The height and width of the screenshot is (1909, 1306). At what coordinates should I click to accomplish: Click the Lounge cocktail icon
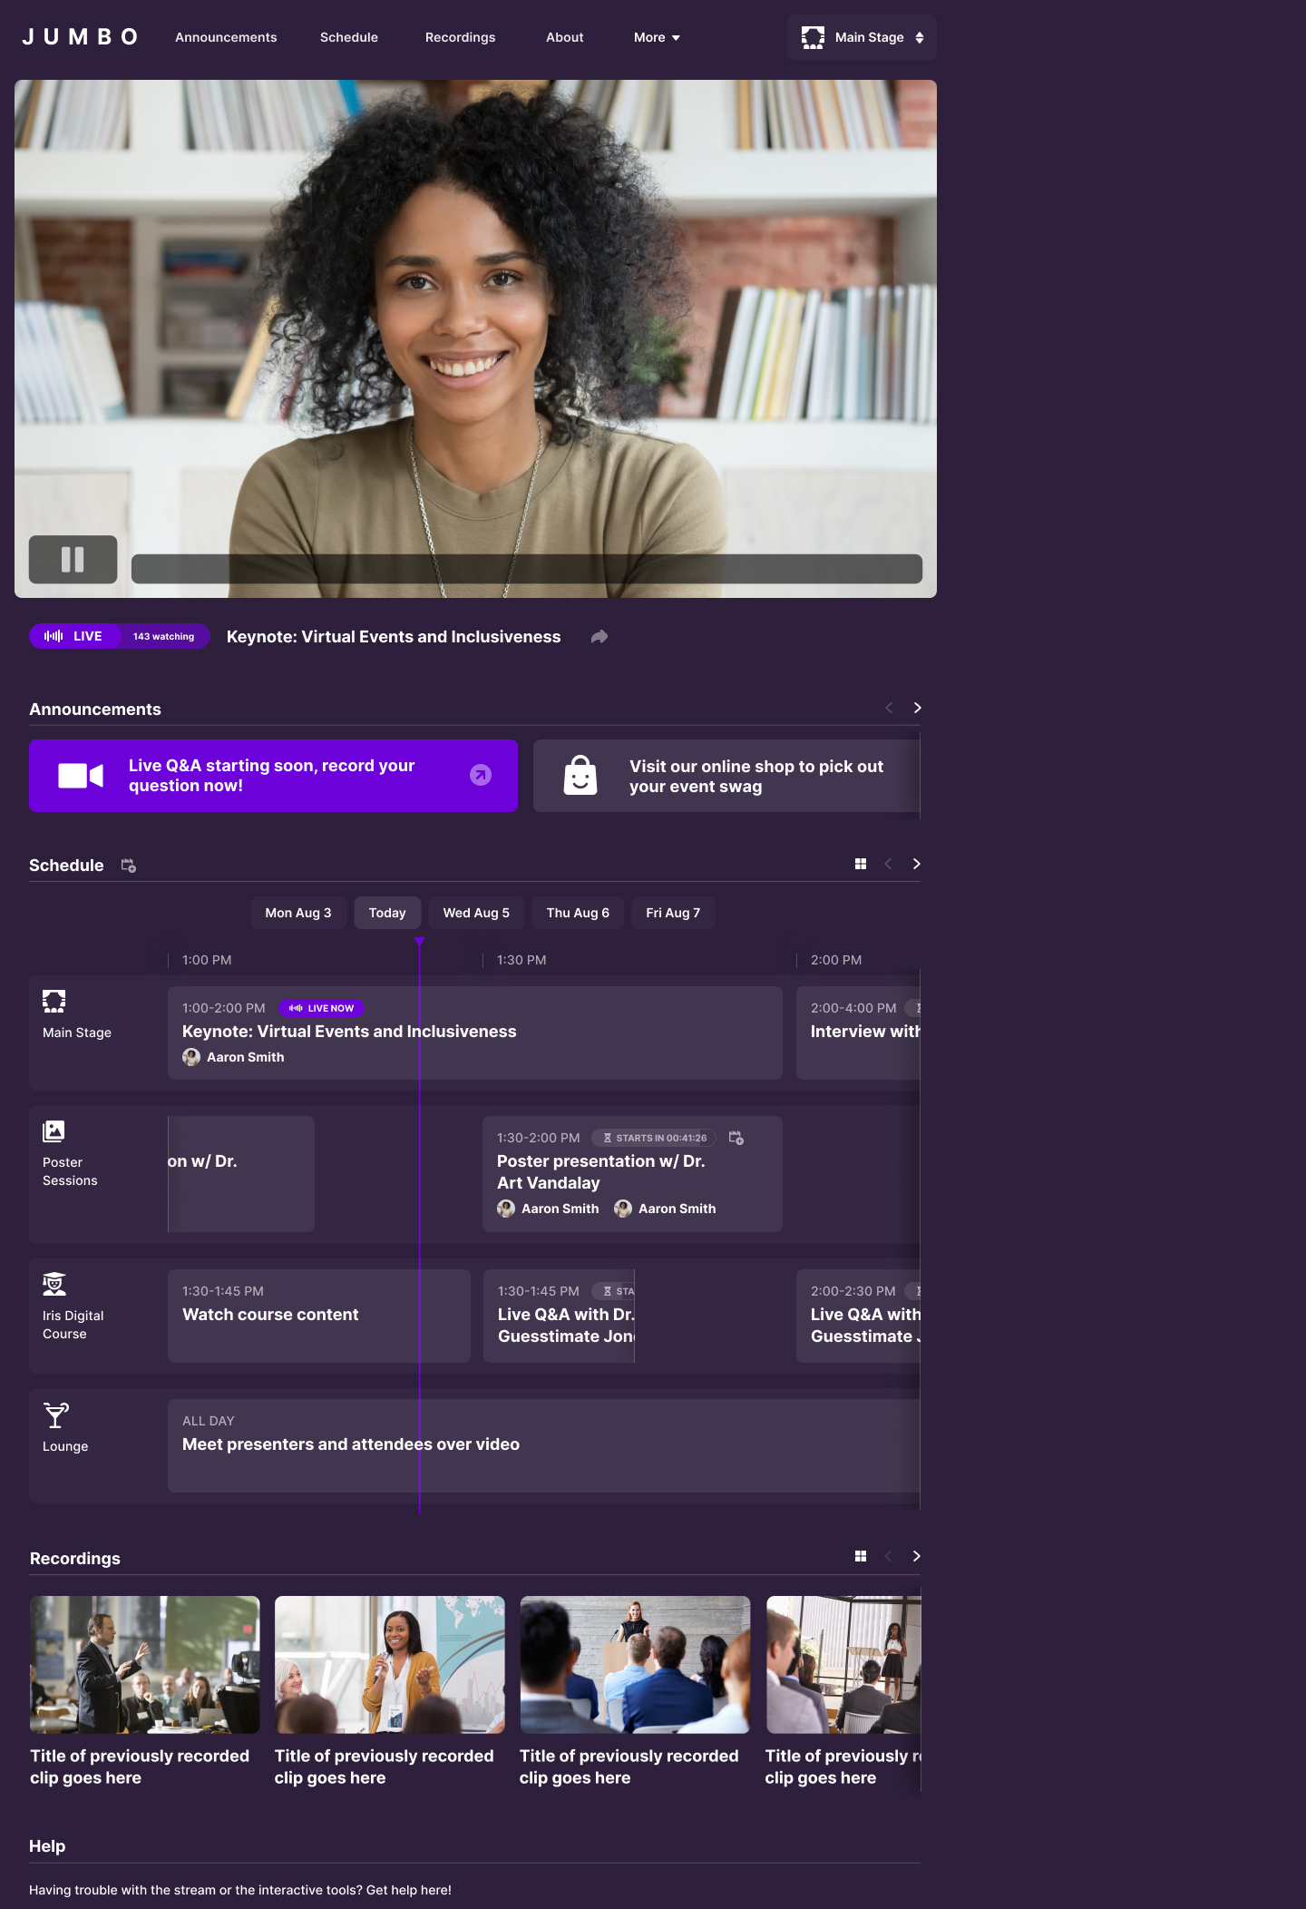tap(55, 1415)
